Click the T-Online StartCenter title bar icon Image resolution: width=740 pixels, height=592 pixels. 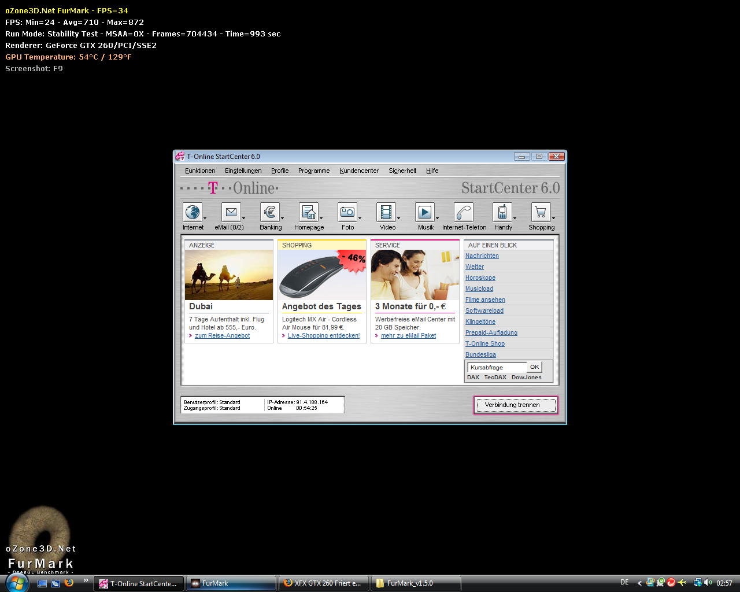click(180, 156)
